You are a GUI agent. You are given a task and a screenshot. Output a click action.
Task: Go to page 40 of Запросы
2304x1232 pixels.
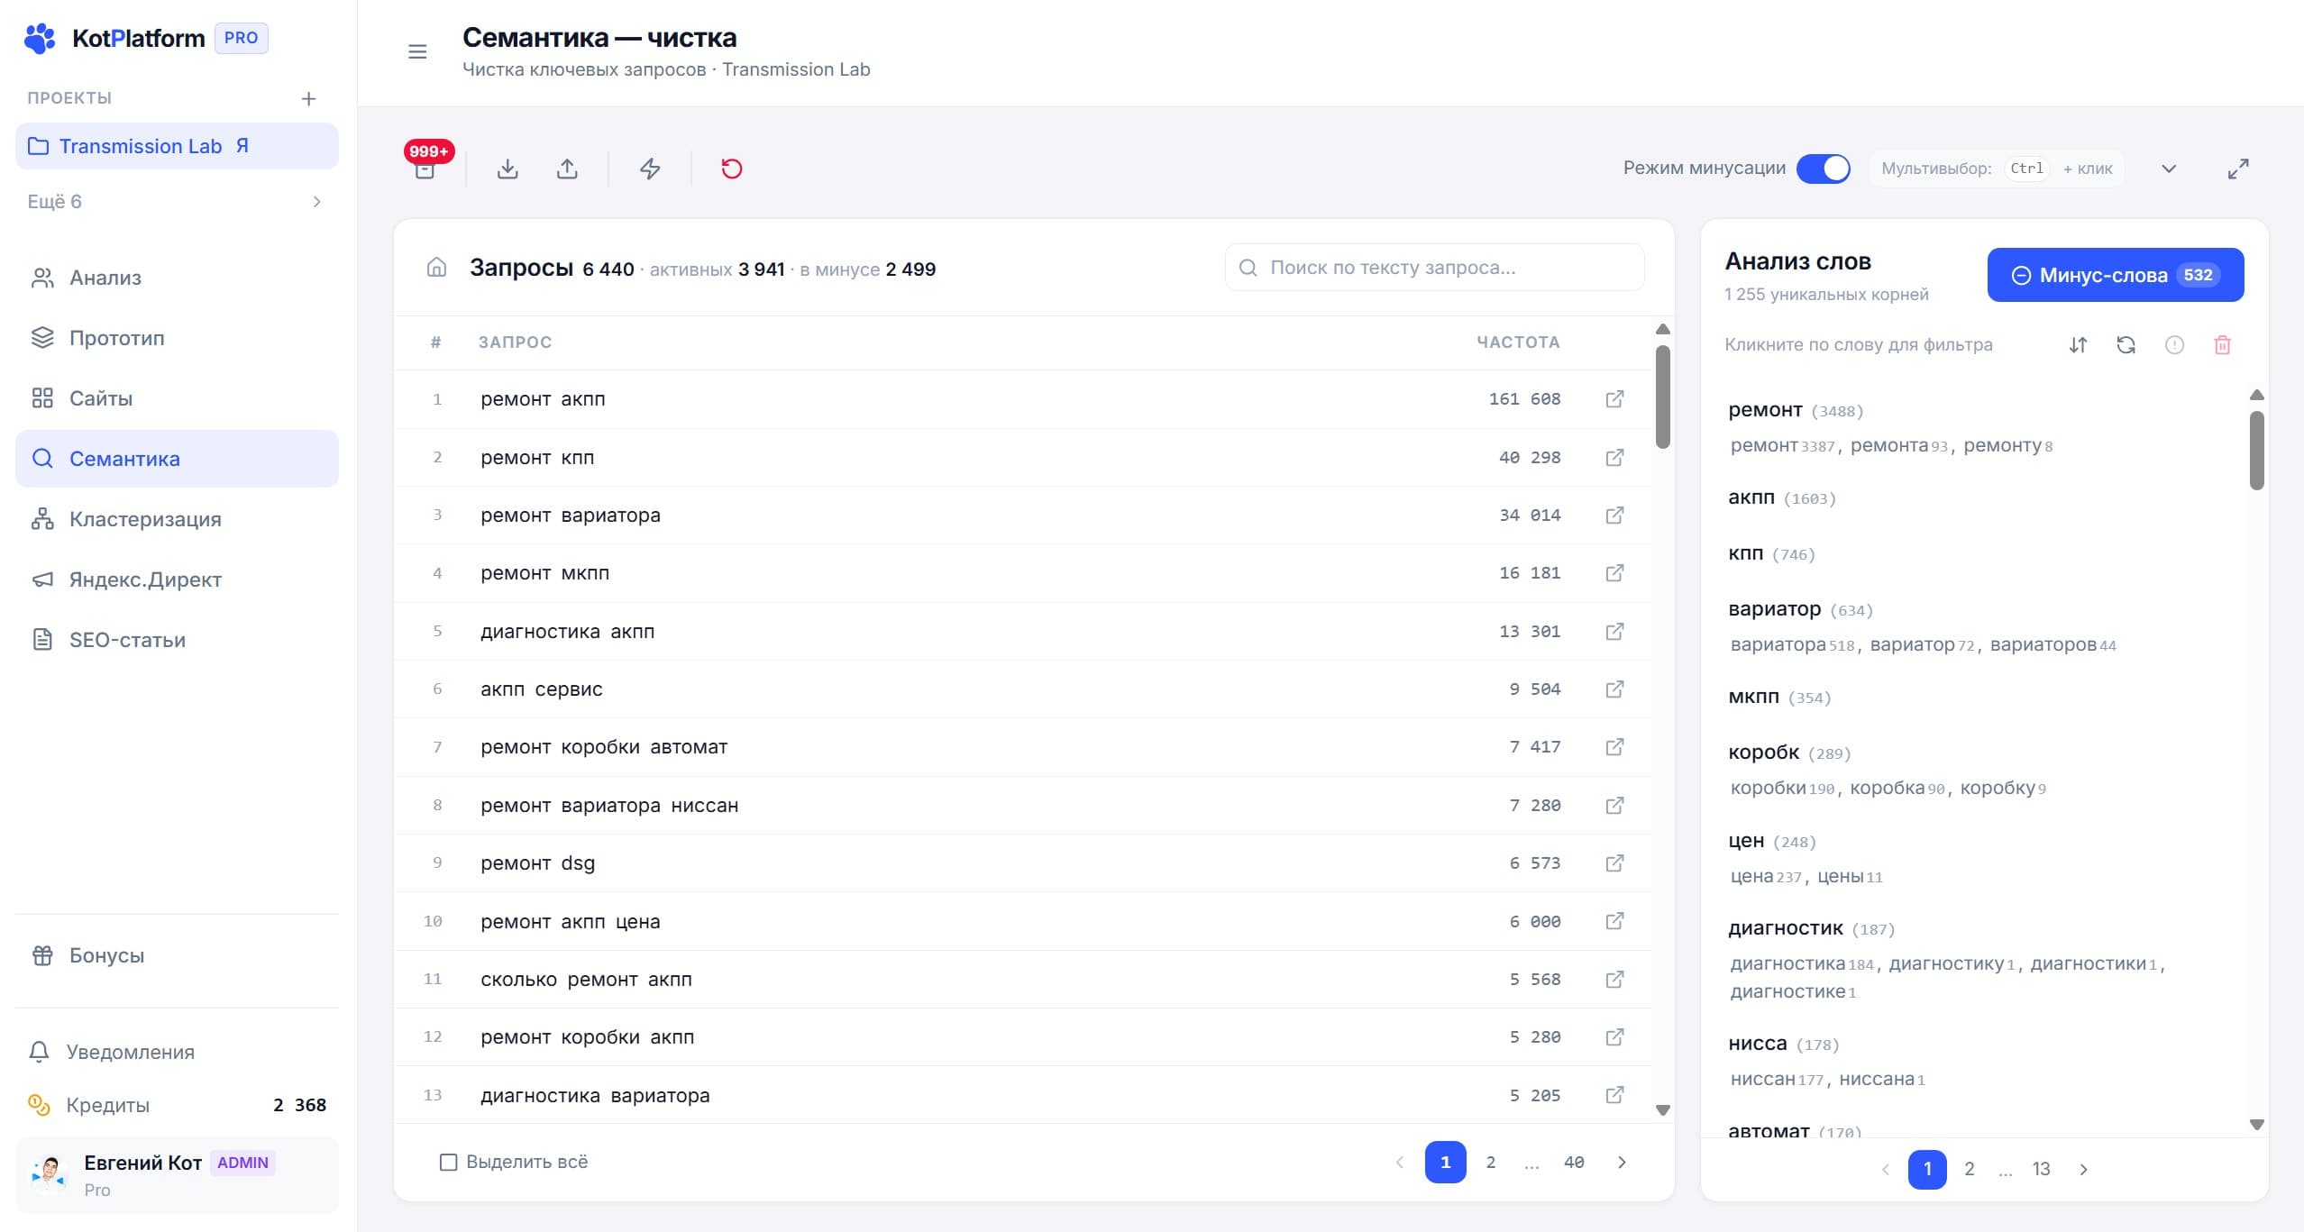click(x=1574, y=1163)
